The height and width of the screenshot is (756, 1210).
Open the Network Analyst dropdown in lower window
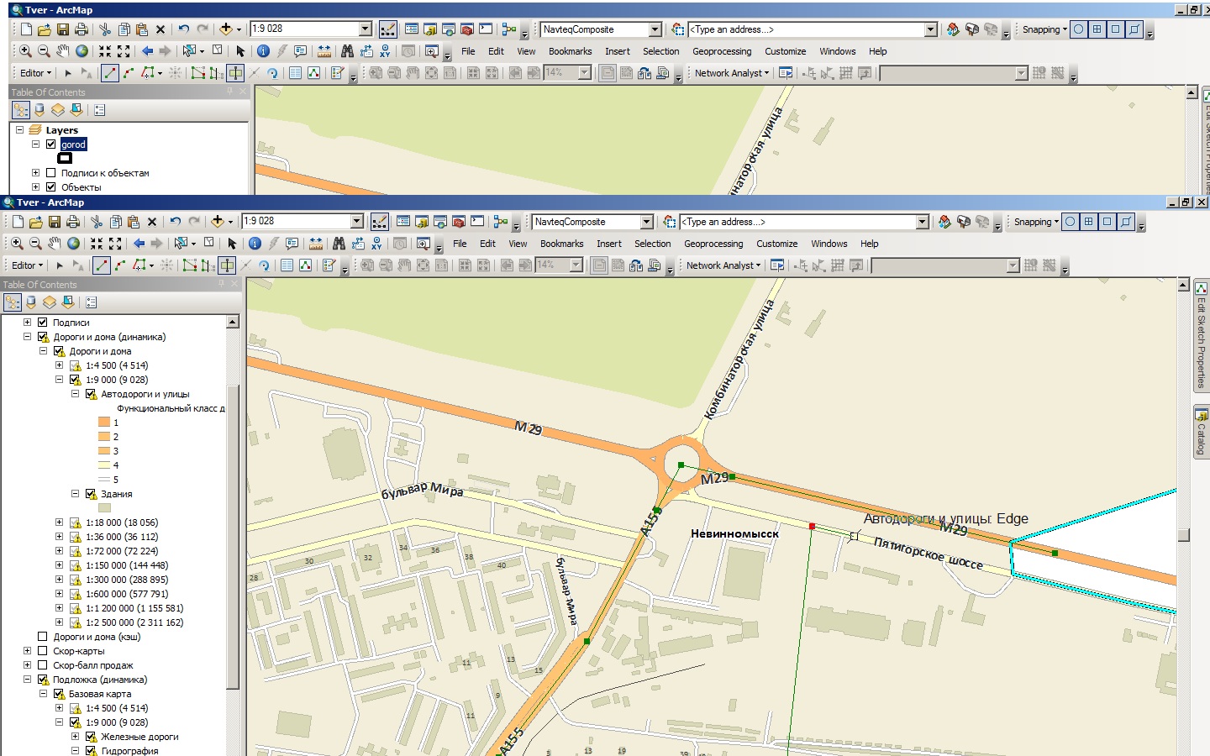click(723, 265)
